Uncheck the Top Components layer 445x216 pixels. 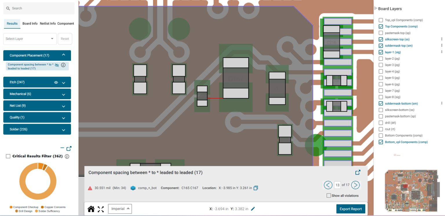381,26
